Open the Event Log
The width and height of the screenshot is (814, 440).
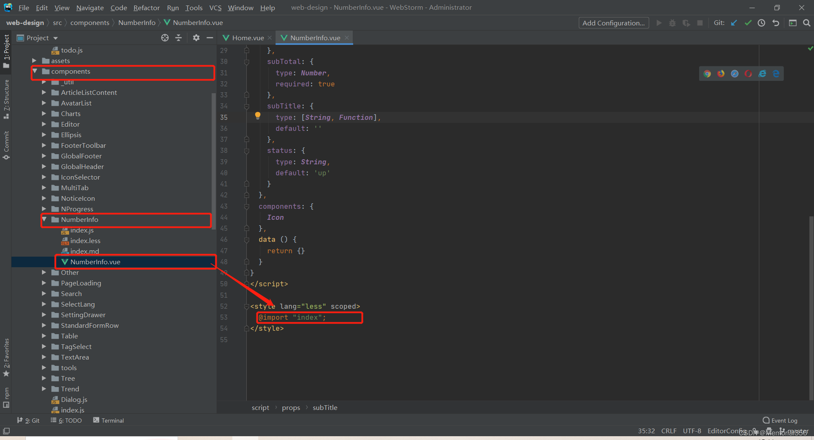point(780,421)
